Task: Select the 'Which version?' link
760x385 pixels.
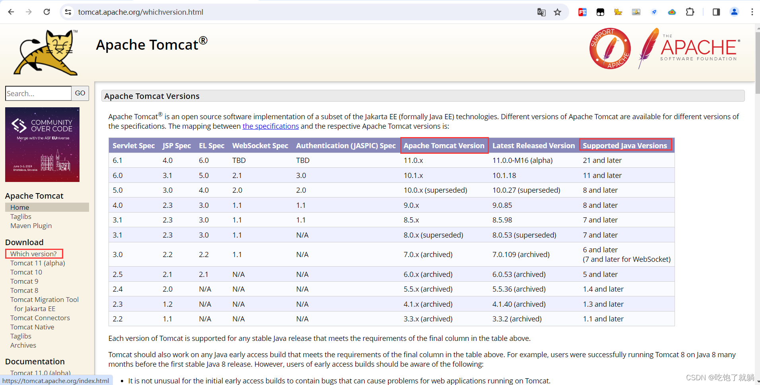Action: [33, 254]
